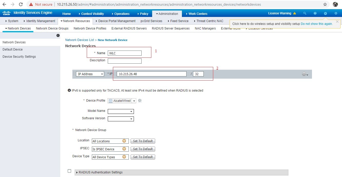Click the Cisco logo
Image resolution: width=342 pixels, height=177 pixels.
(x=6, y=13)
